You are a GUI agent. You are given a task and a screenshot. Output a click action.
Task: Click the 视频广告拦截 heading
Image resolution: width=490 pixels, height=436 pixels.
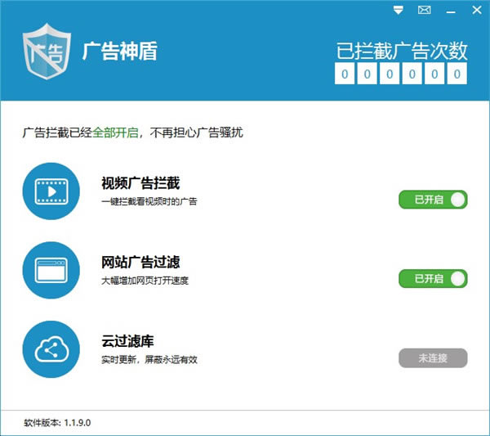140,183
